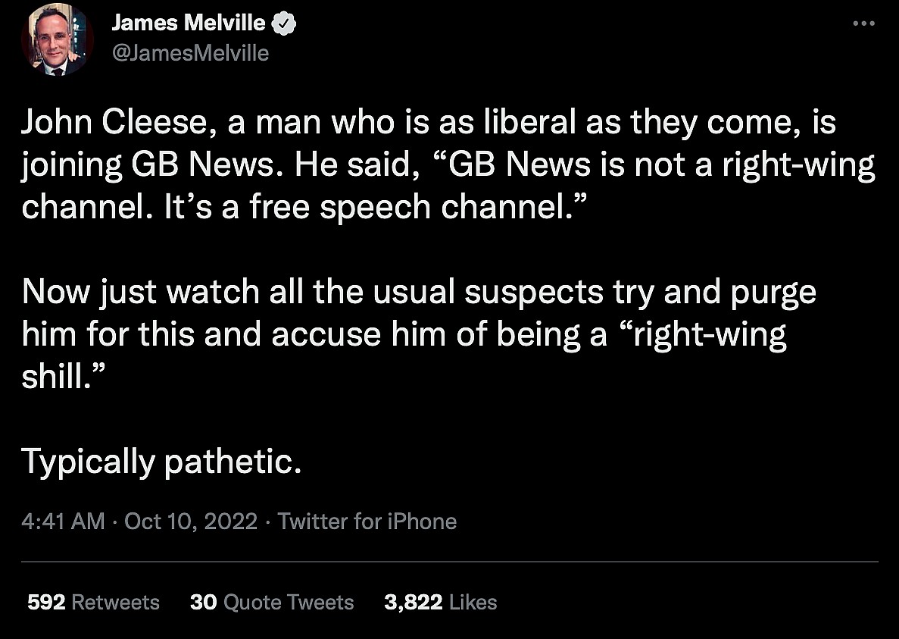Open the 30 Quote Tweets list
Viewport: 899px width, 639px height.
click(272, 602)
